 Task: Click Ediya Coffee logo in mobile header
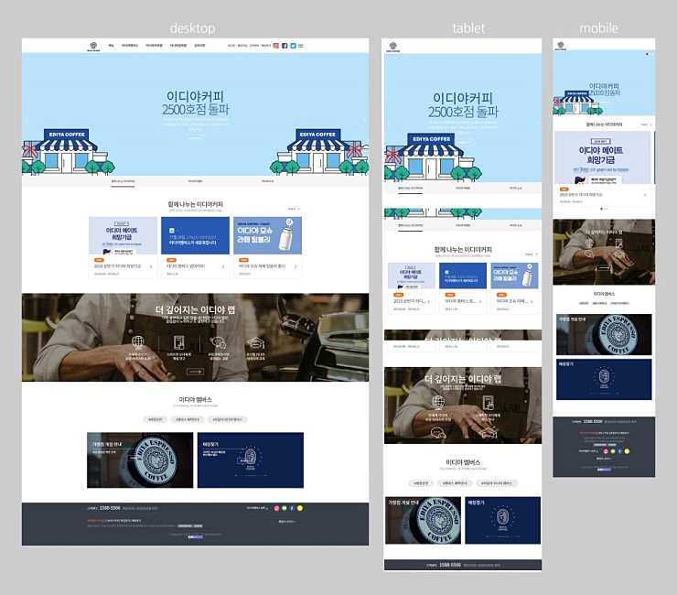click(561, 46)
